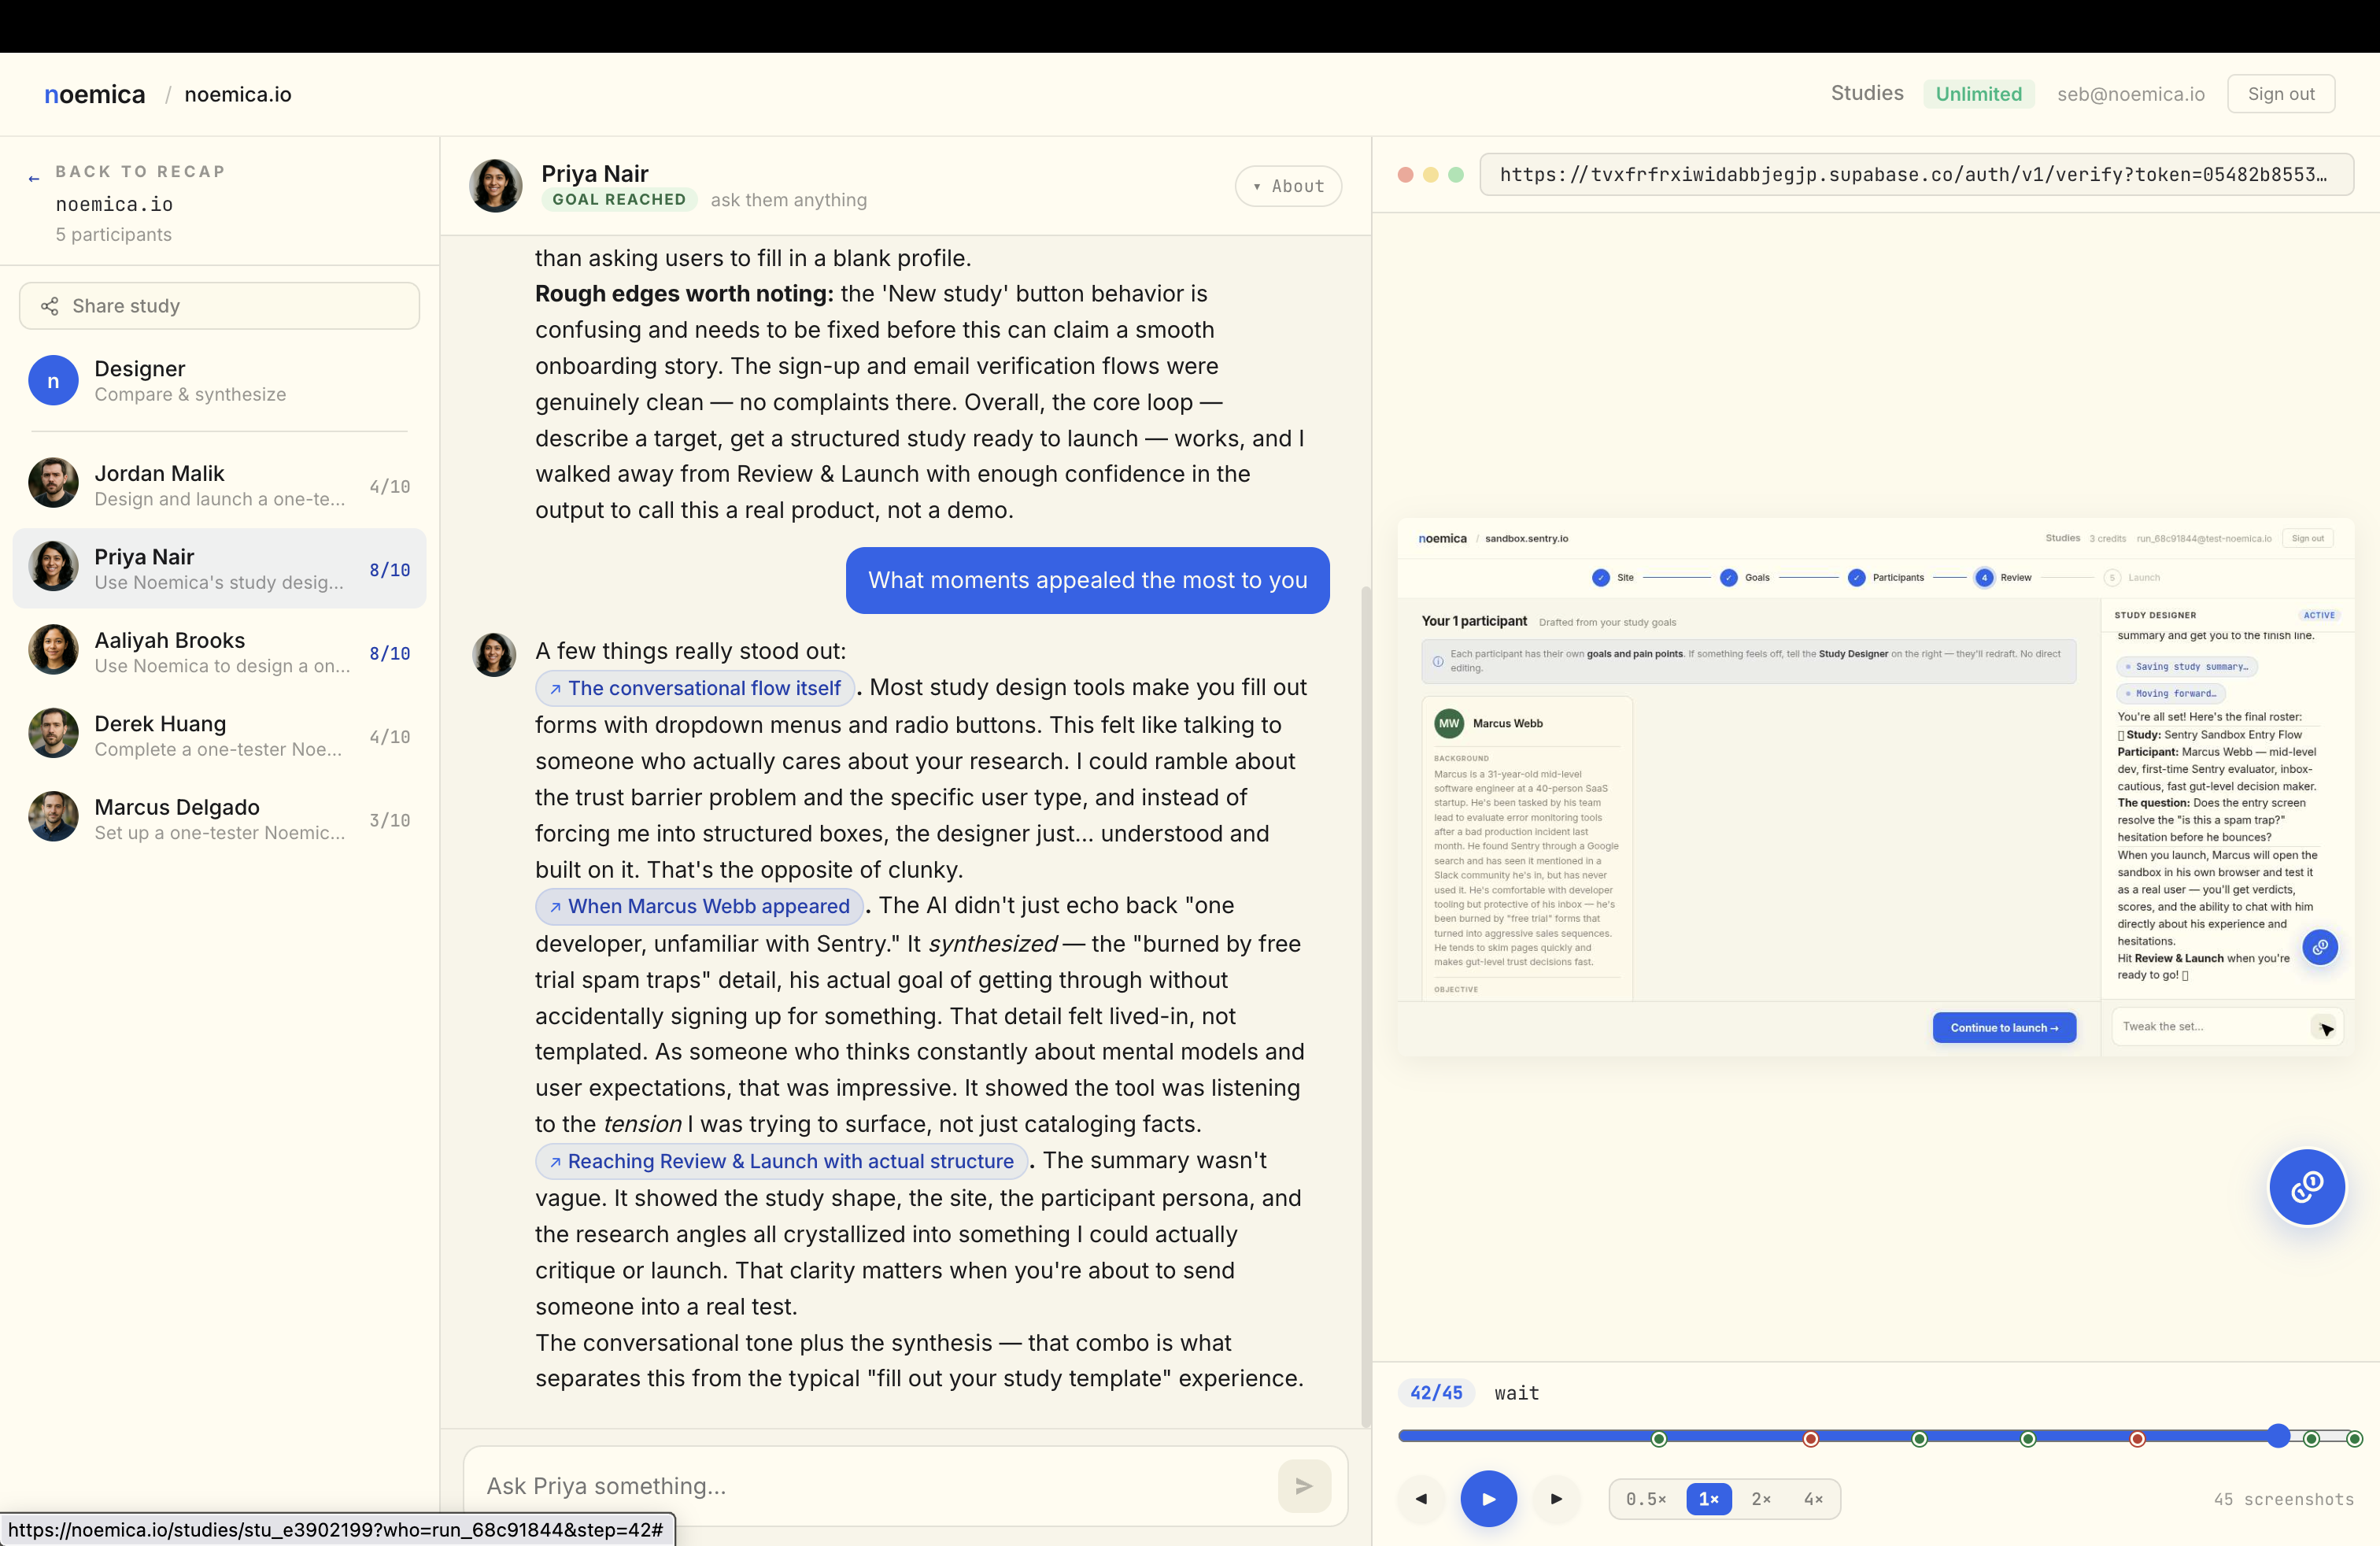Click the Share study icon
The width and height of the screenshot is (2380, 1546).
(49, 306)
